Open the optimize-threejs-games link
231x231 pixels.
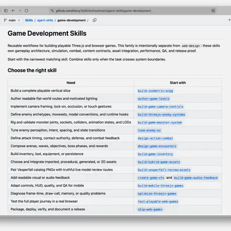click(x=157, y=193)
